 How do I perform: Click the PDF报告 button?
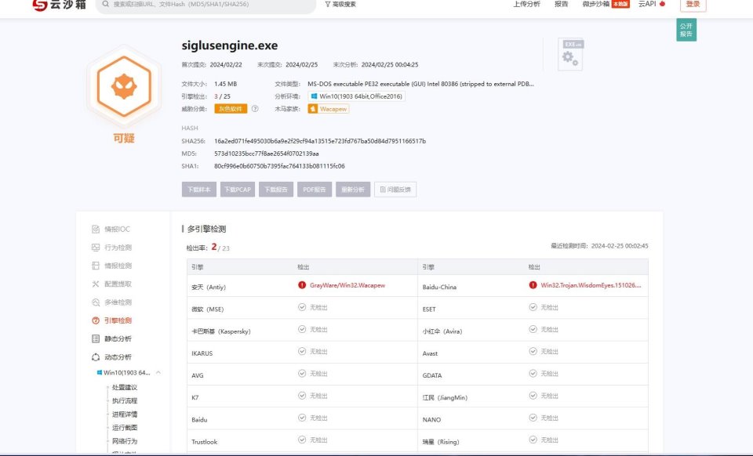tap(315, 190)
